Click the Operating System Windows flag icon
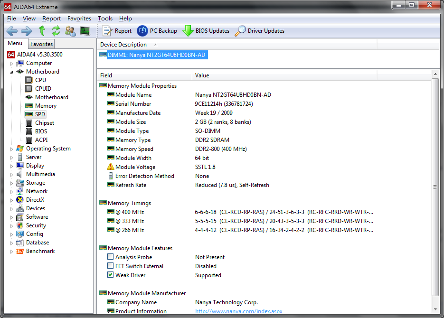 click(20, 148)
